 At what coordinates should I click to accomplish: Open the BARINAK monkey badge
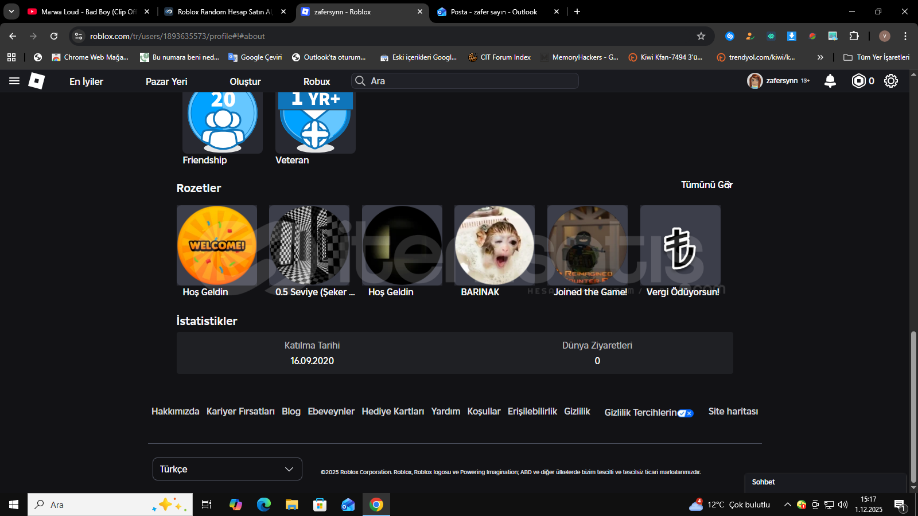495,245
